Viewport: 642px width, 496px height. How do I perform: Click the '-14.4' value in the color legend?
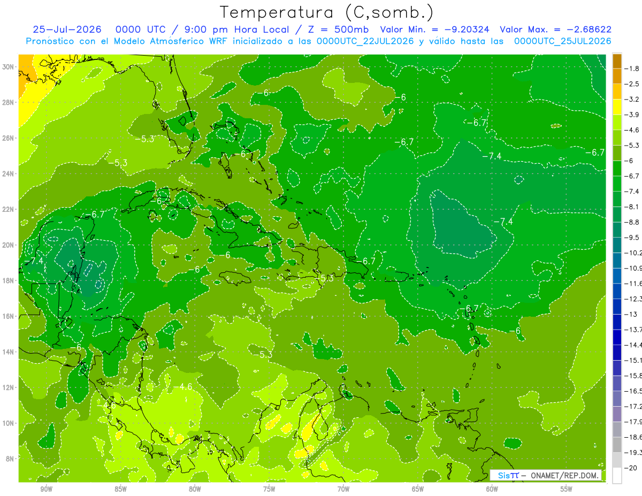pyautogui.click(x=633, y=345)
